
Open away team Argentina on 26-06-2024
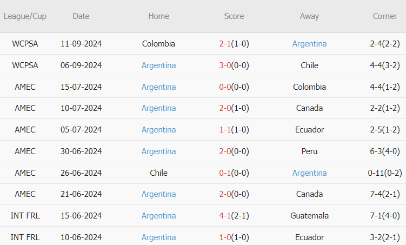[x=309, y=173]
